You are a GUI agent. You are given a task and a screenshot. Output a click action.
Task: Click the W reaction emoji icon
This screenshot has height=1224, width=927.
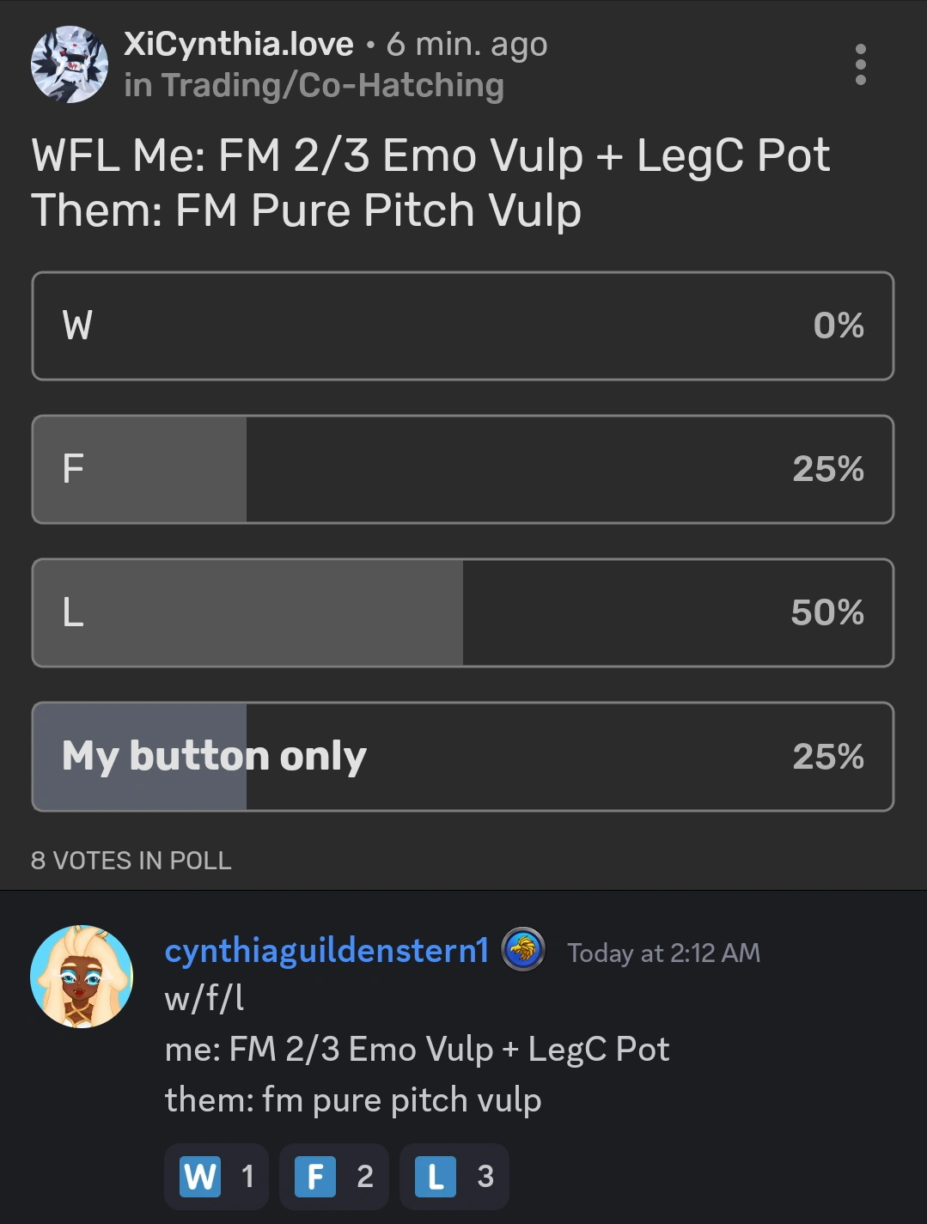tap(199, 1176)
